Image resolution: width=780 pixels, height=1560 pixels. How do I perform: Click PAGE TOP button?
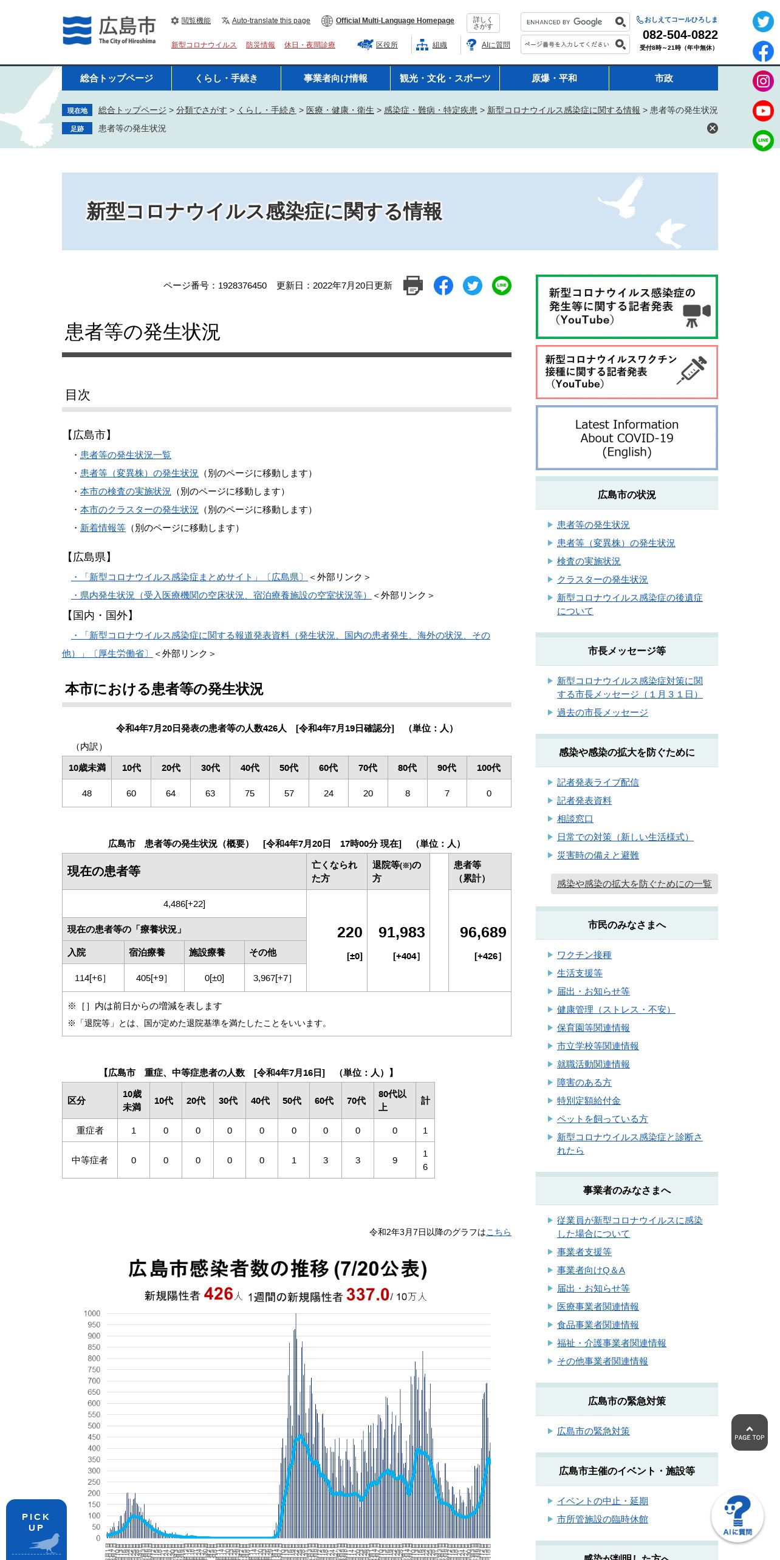pos(750,1432)
